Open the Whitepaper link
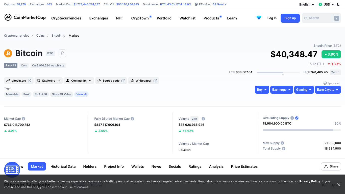This screenshot has width=345, height=194. 143,81
